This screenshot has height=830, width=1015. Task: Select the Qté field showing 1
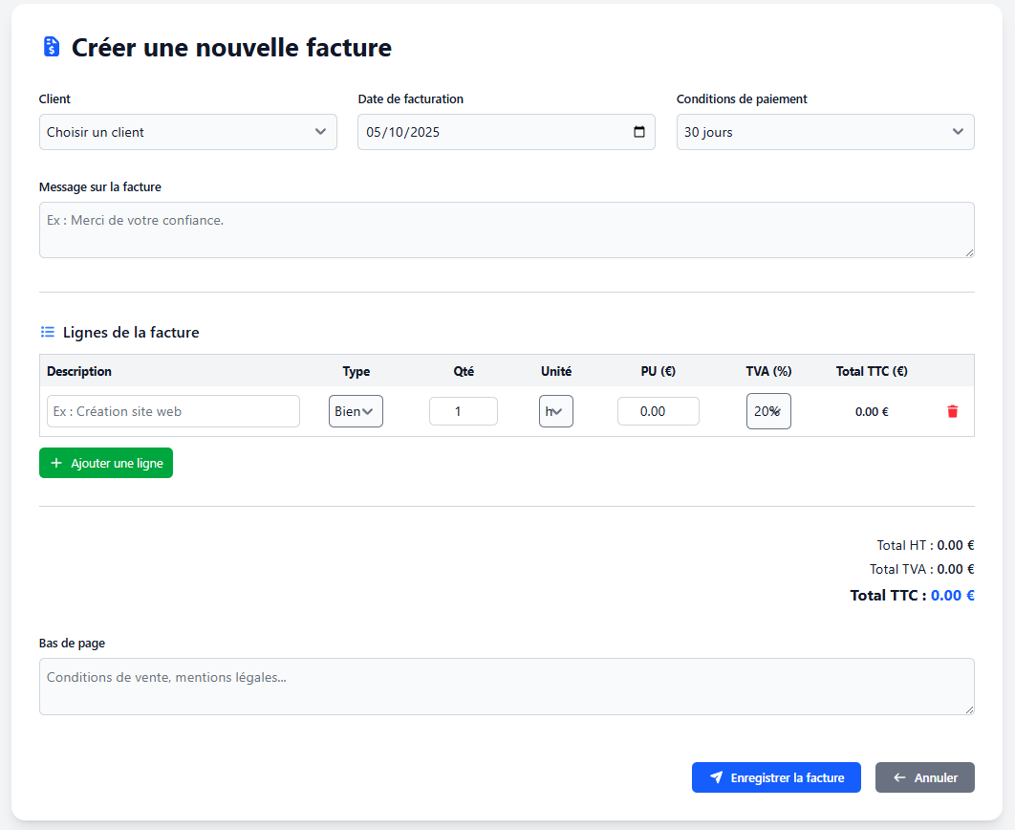tap(463, 410)
